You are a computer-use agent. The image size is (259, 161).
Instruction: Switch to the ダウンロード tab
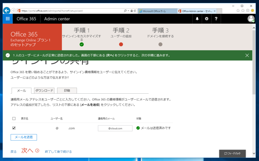44,91
